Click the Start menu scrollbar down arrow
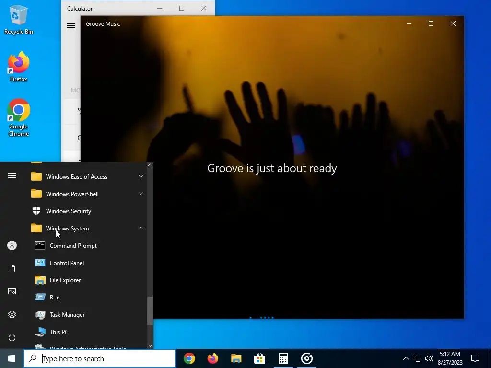The width and height of the screenshot is (491, 368). tap(150, 346)
